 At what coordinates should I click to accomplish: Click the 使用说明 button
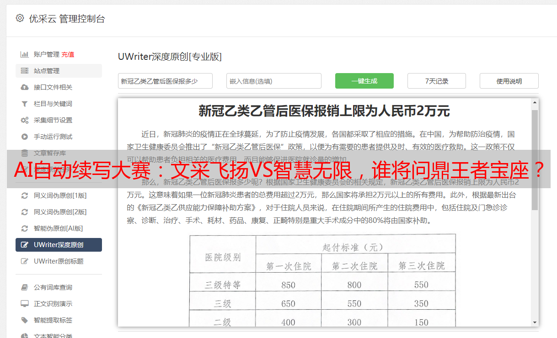coord(509,81)
